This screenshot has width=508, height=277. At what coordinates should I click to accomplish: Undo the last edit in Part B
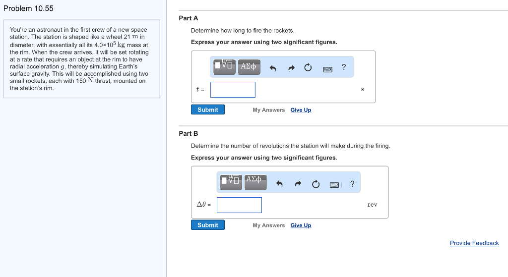279,184
